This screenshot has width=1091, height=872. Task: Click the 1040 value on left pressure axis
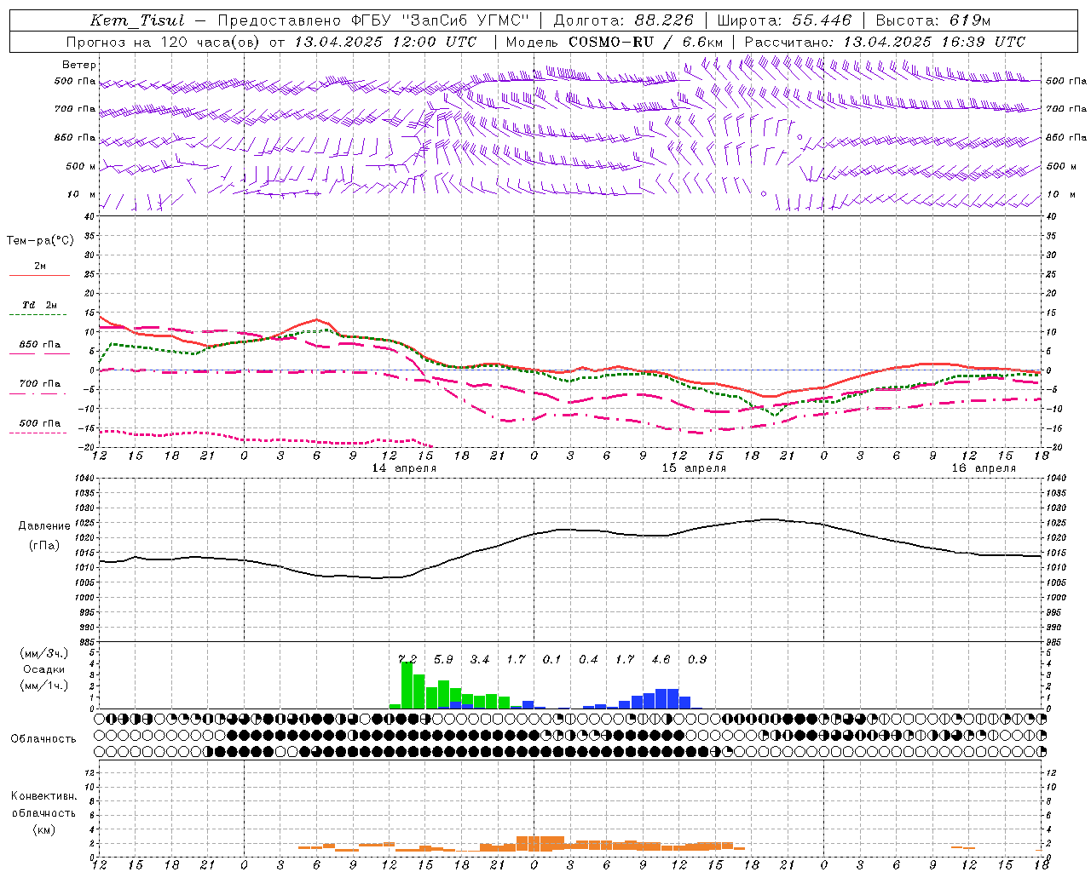[83, 479]
